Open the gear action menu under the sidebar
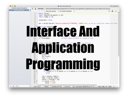The height and width of the screenshot is (95, 126). [14, 86]
